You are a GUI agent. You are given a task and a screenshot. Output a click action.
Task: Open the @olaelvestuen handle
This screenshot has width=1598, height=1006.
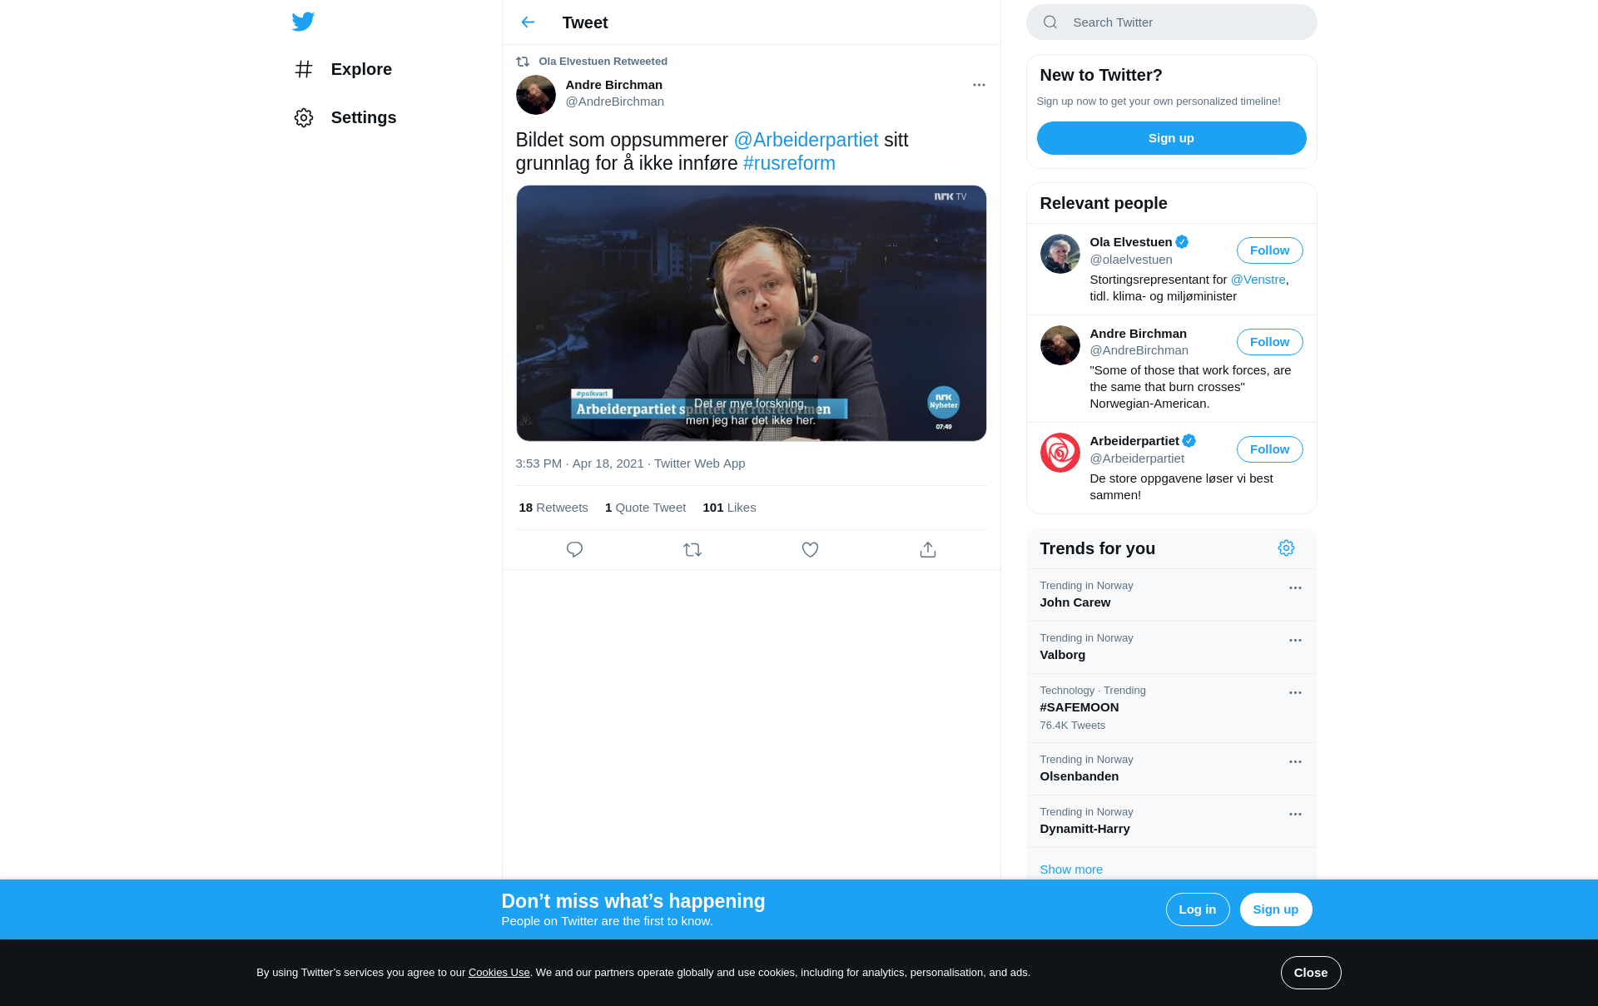pos(1131,260)
